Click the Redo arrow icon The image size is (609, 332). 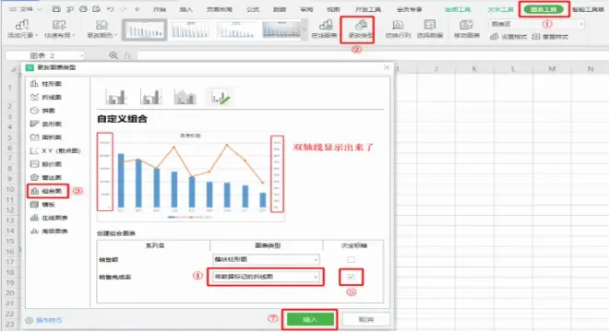pos(123,9)
